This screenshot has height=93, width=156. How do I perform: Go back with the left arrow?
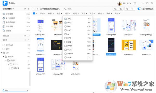point(34,9)
